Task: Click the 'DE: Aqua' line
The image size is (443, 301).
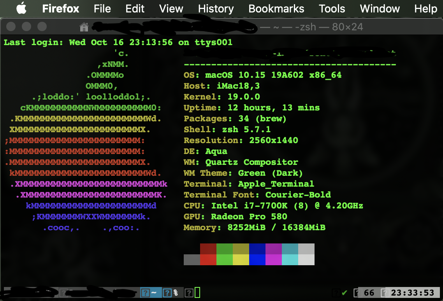Action: 206,151
